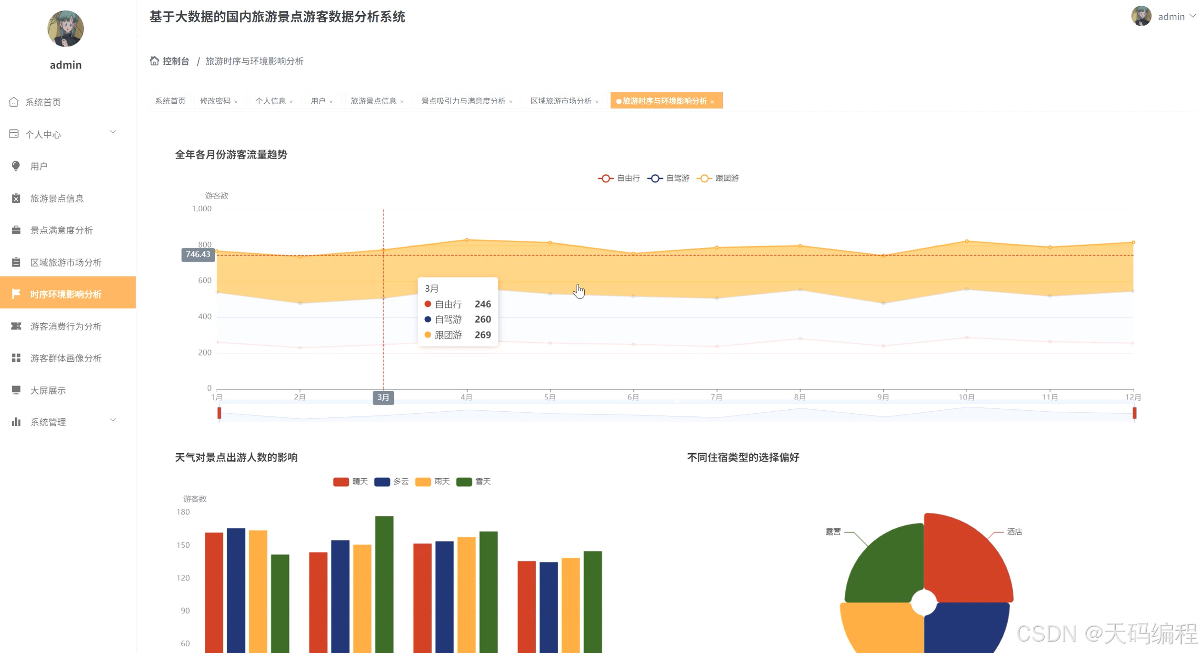The width and height of the screenshot is (1200, 653).
Task: Close the active 旅游时序与环境影响分析 tab
Action: 712,102
